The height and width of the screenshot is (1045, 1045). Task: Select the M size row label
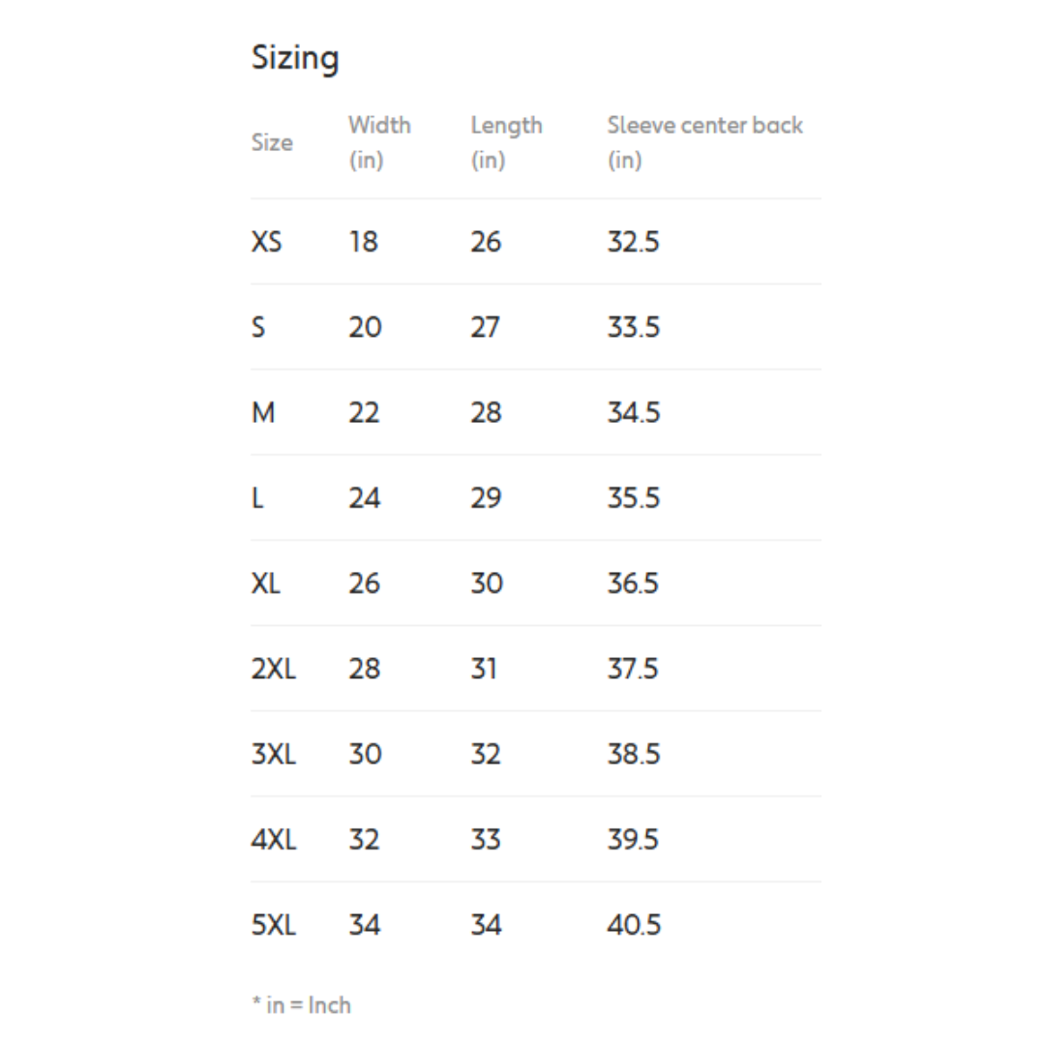pos(263,413)
